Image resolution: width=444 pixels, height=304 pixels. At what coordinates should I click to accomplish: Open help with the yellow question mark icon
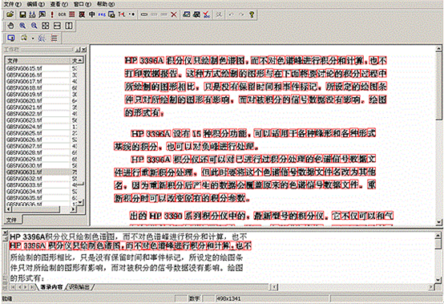[252, 14]
